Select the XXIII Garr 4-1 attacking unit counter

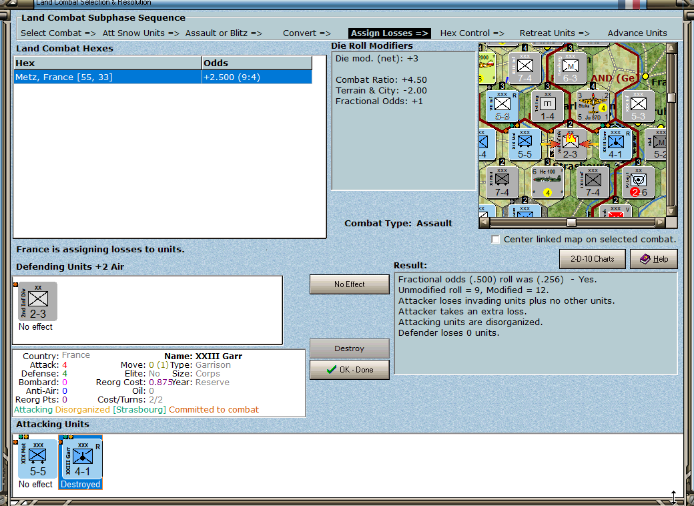(x=82, y=459)
